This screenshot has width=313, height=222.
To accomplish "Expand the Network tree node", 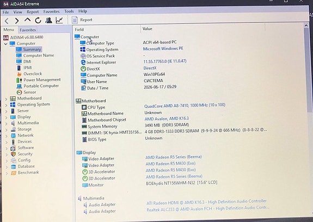I will (7, 136).
